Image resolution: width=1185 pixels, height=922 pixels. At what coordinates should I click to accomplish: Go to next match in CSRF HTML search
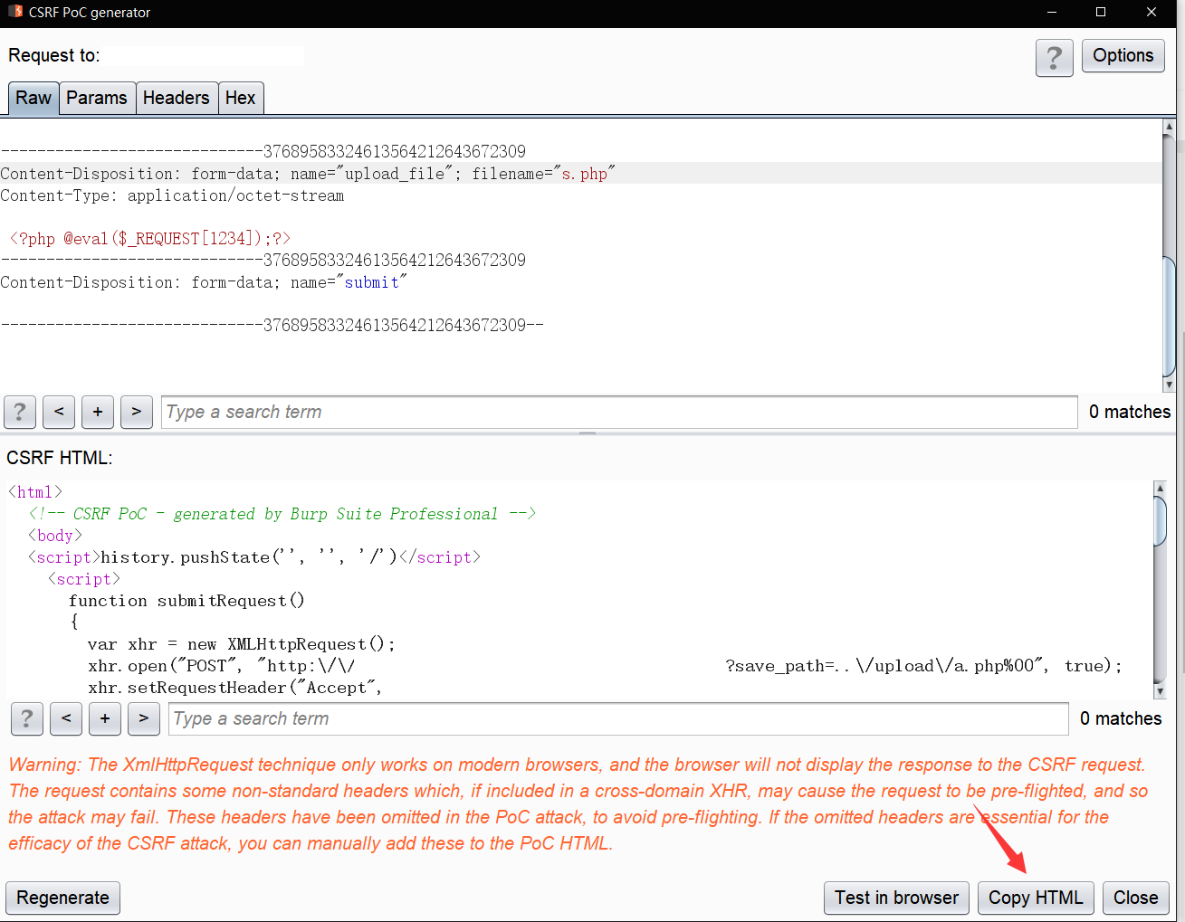pos(144,718)
